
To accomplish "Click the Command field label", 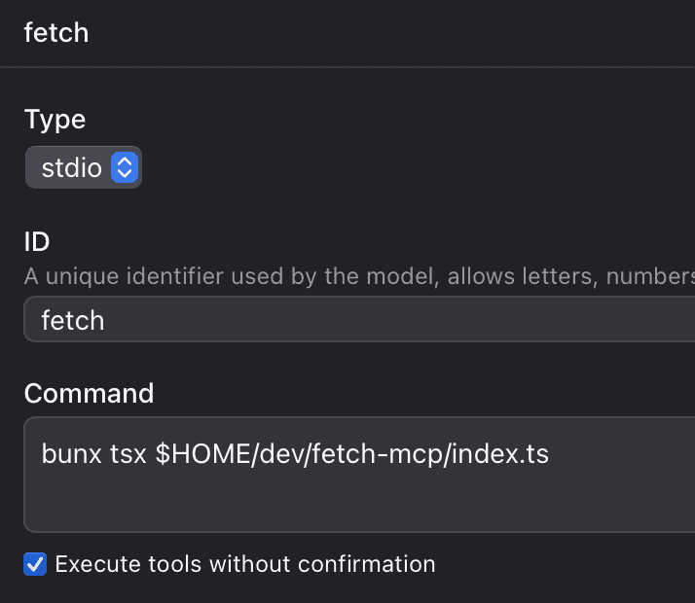I will pyautogui.click(x=89, y=393).
